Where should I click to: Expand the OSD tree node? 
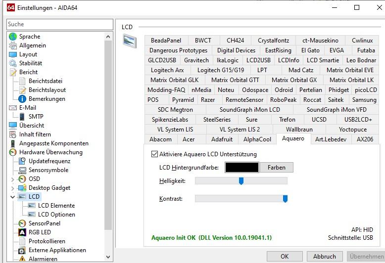[x=12, y=179]
